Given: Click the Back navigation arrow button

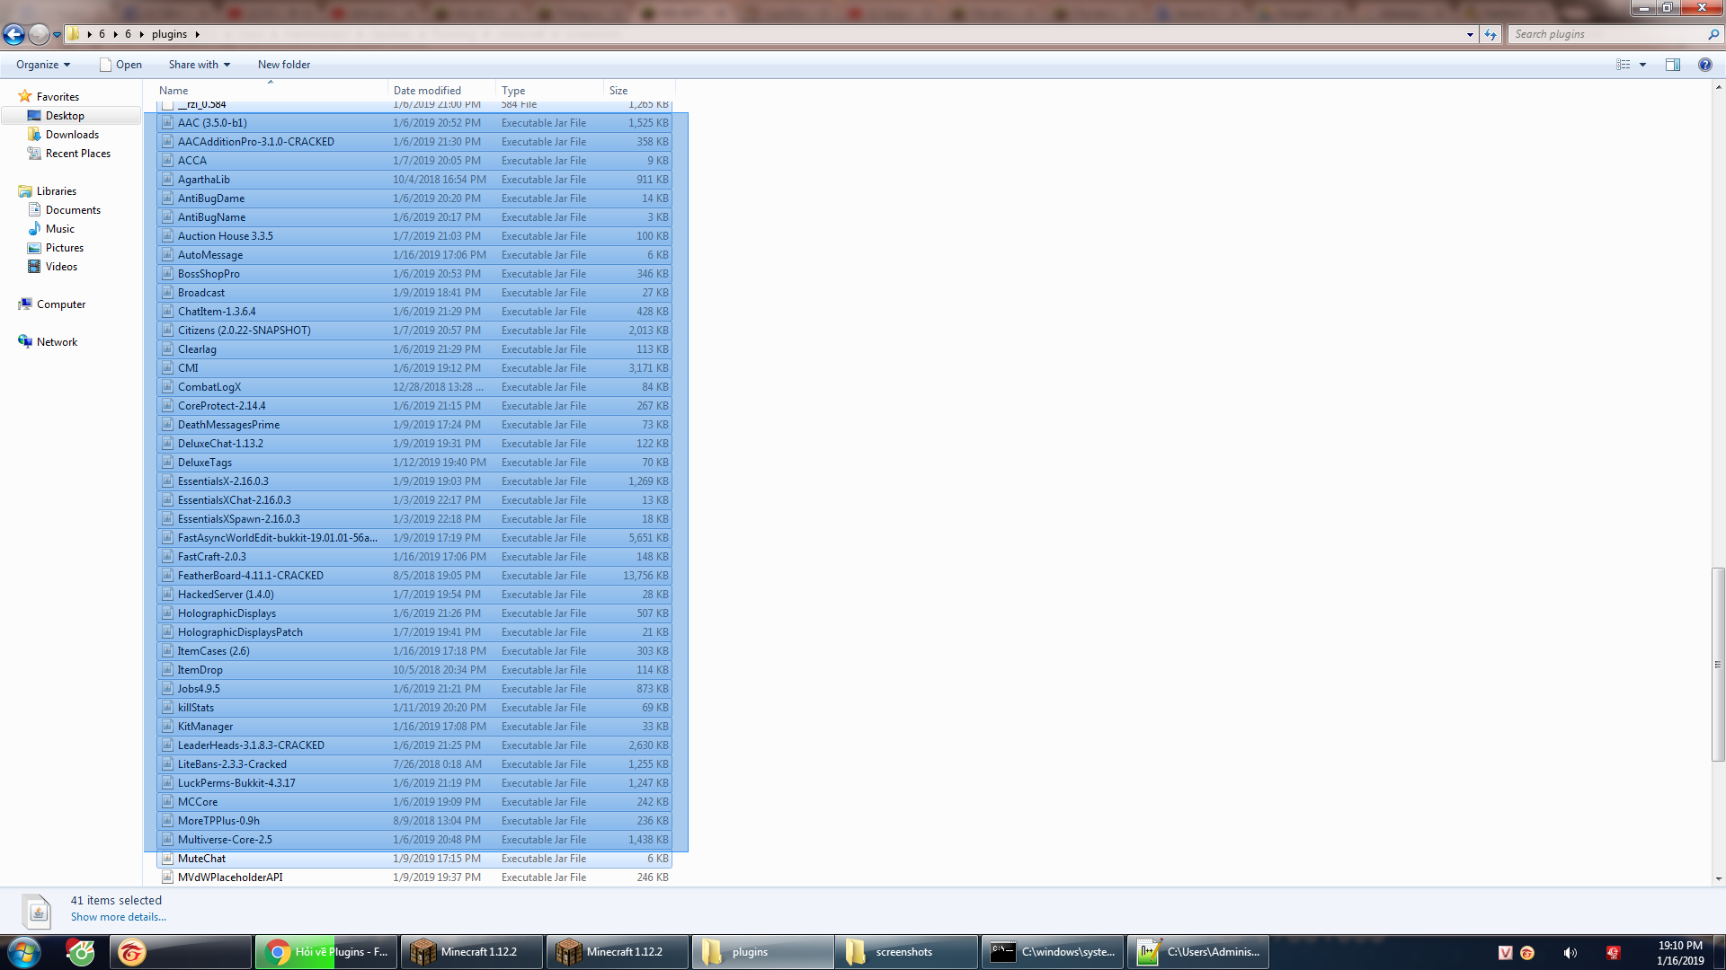Looking at the screenshot, I should click(13, 34).
